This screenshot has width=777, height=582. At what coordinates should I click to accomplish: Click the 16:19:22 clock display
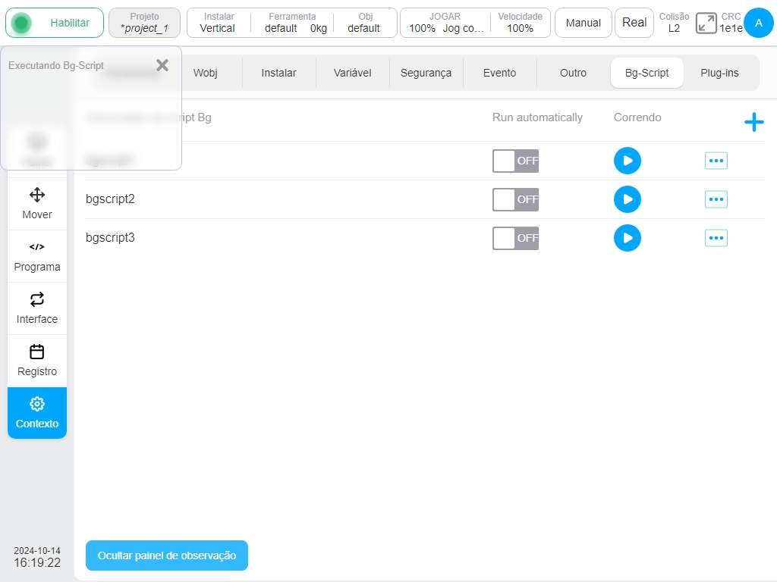[37, 563]
